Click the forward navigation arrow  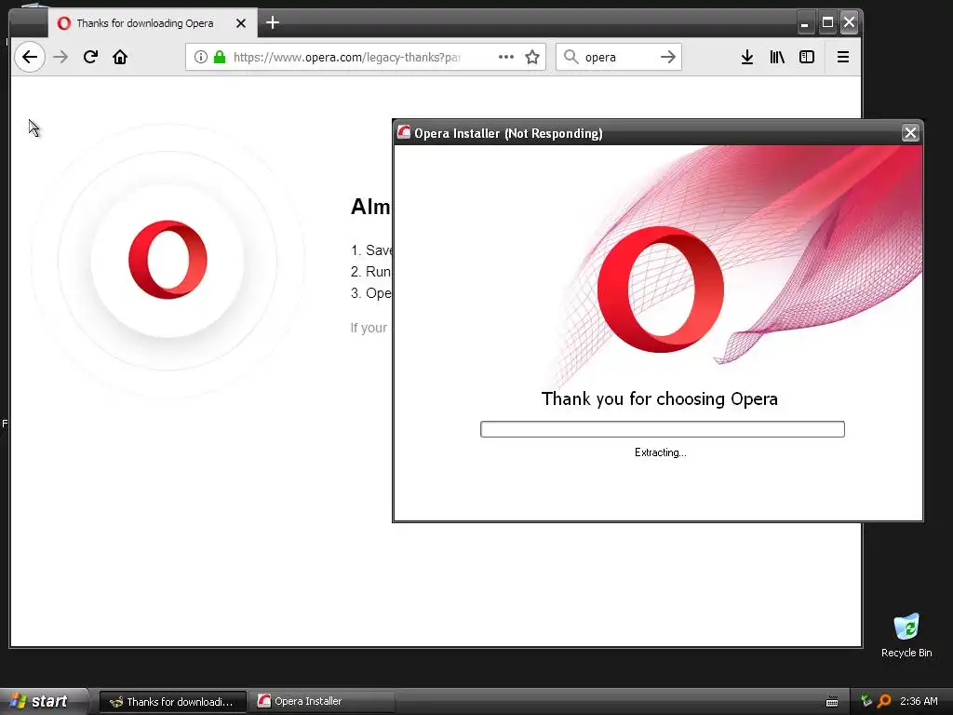(60, 57)
